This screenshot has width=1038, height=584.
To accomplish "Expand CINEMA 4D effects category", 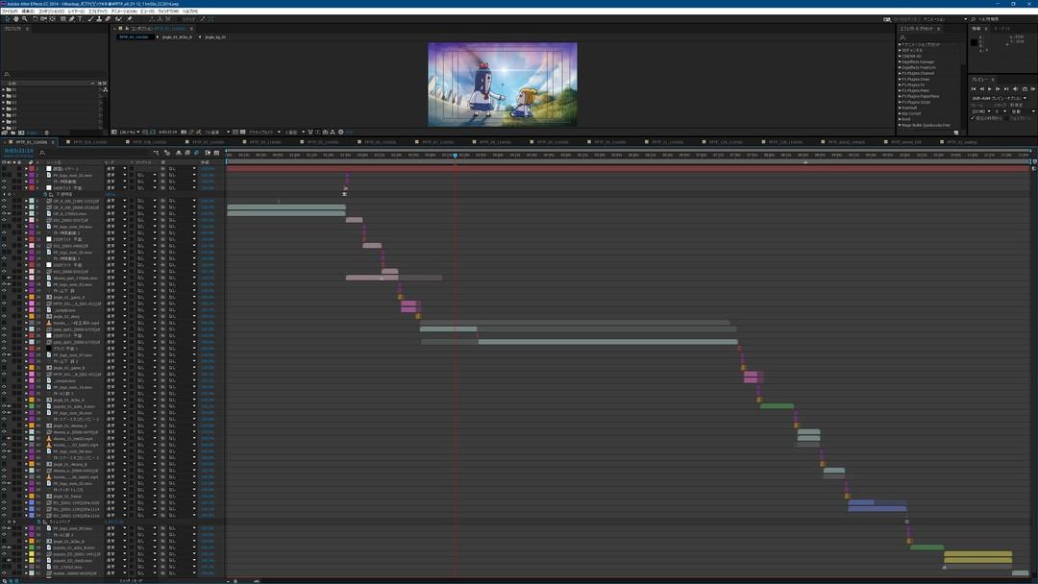I will coord(900,57).
